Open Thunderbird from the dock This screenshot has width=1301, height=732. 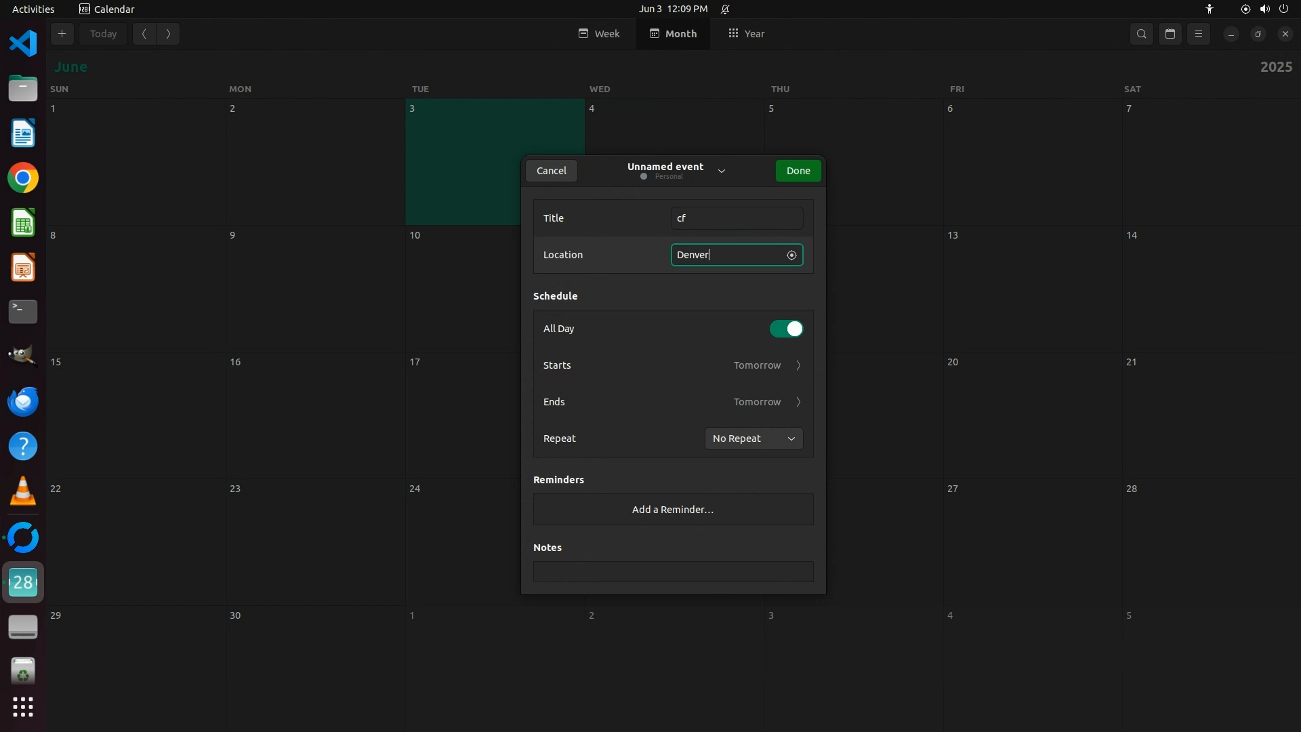tap(23, 402)
